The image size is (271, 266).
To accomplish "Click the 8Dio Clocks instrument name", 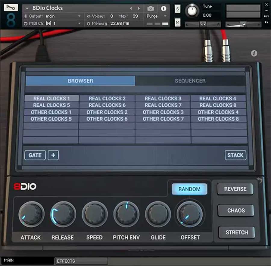I will click(x=48, y=8).
